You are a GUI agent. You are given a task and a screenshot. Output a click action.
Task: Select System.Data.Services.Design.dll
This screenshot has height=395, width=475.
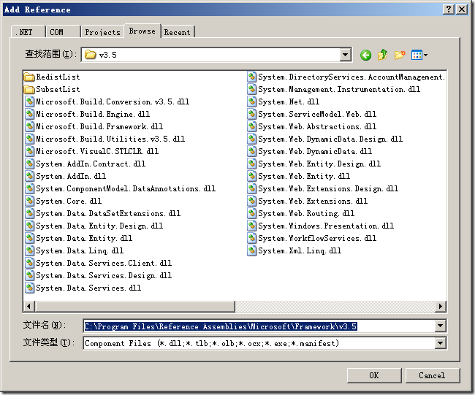pos(99,275)
